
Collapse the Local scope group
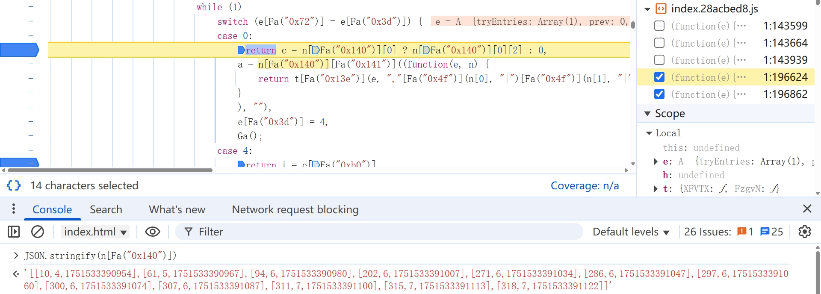pos(649,133)
